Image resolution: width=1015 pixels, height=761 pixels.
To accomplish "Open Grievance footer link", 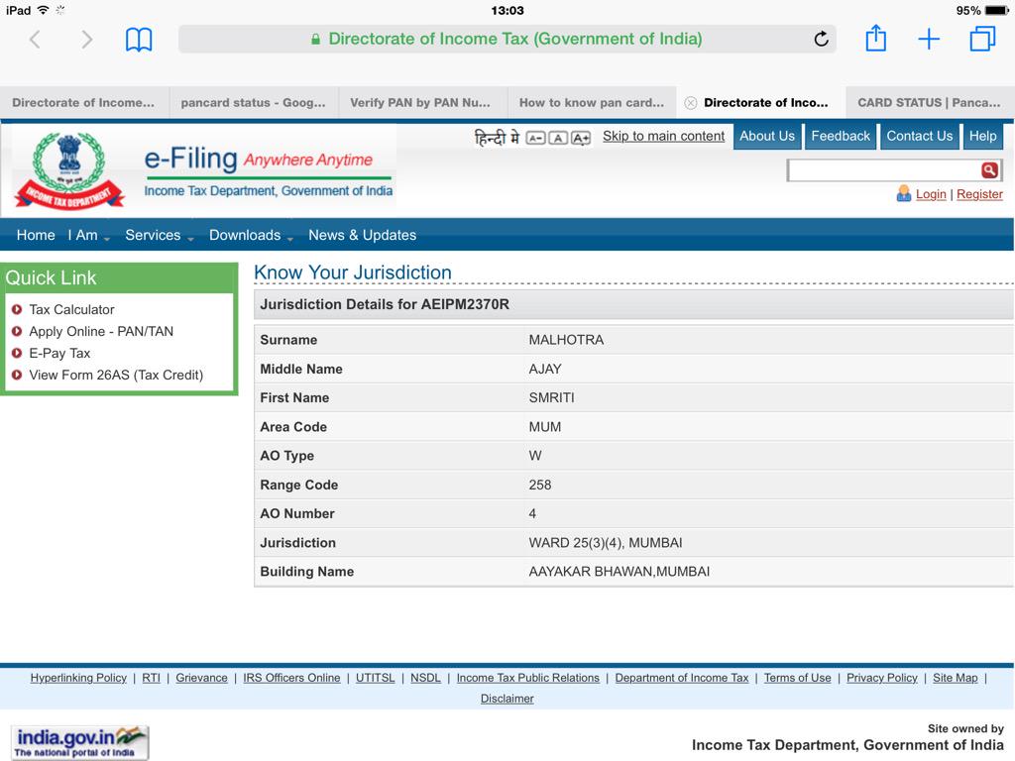I will (201, 678).
